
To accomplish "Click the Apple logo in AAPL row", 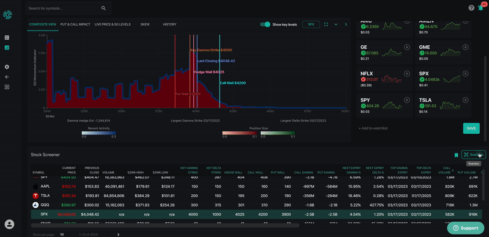I will (x=35, y=186).
